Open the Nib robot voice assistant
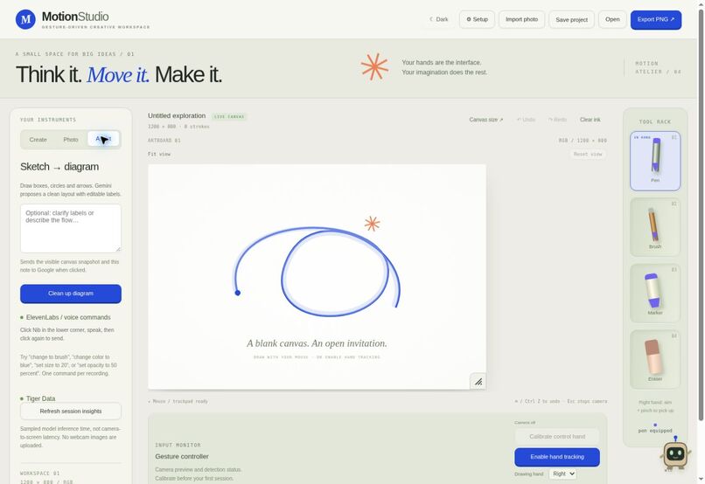Image resolution: width=705 pixels, height=484 pixels. pyautogui.click(x=675, y=454)
